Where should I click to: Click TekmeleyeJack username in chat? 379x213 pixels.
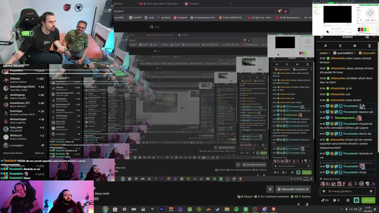[345, 118]
